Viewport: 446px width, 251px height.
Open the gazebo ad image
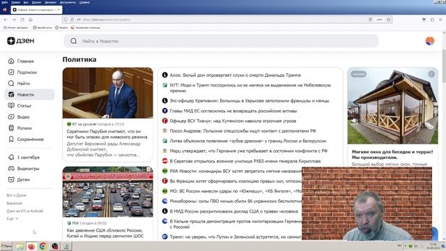tap(392, 105)
